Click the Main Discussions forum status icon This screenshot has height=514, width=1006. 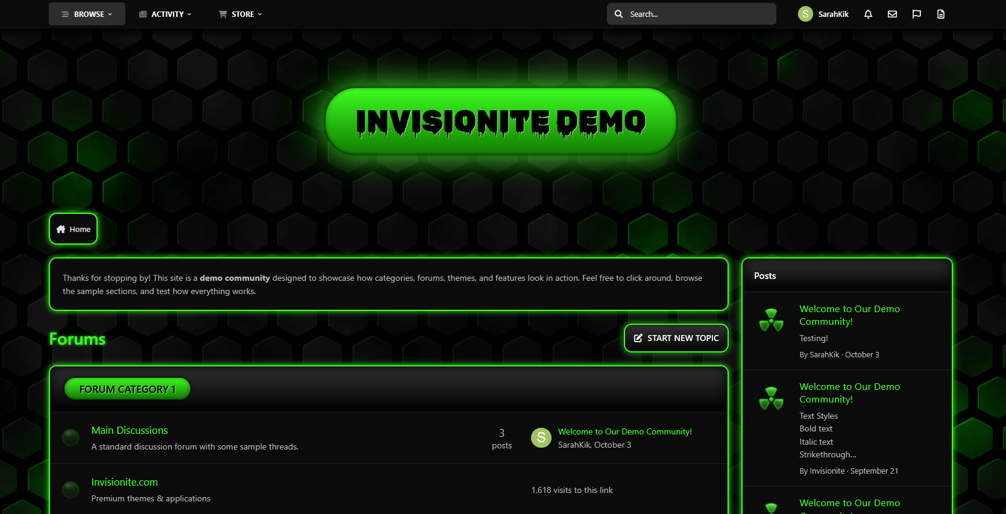point(71,437)
